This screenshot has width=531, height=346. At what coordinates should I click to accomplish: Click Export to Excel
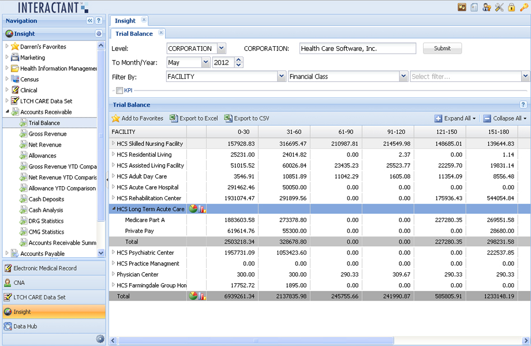(193, 118)
